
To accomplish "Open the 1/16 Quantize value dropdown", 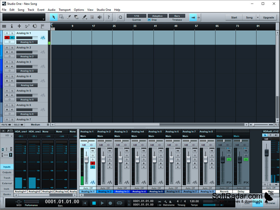I will (x=136, y=16).
